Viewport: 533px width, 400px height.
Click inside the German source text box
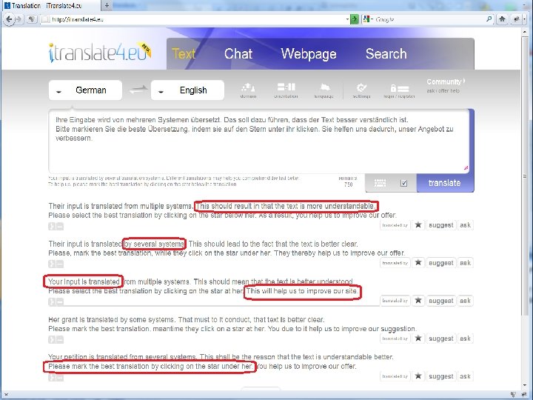(259, 141)
